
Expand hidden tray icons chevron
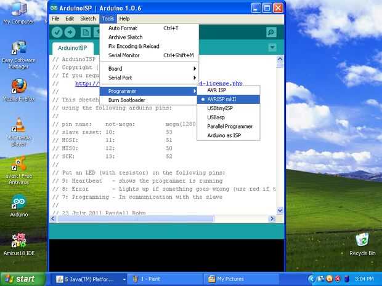[311, 279]
